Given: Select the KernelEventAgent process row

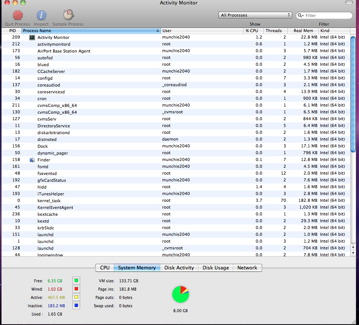Looking at the screenshot, I should tap(176, 207).
